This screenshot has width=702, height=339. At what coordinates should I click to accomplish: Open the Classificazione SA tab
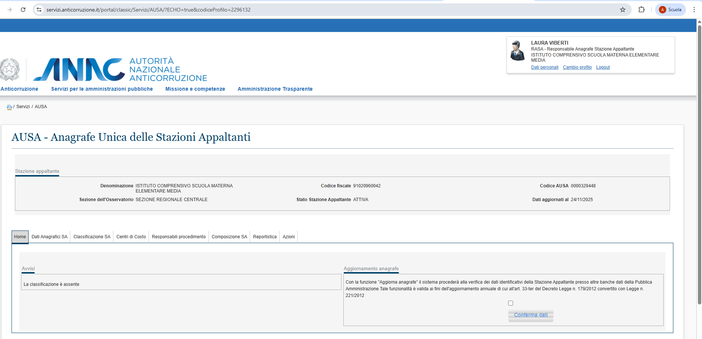[x=92, y=237]
